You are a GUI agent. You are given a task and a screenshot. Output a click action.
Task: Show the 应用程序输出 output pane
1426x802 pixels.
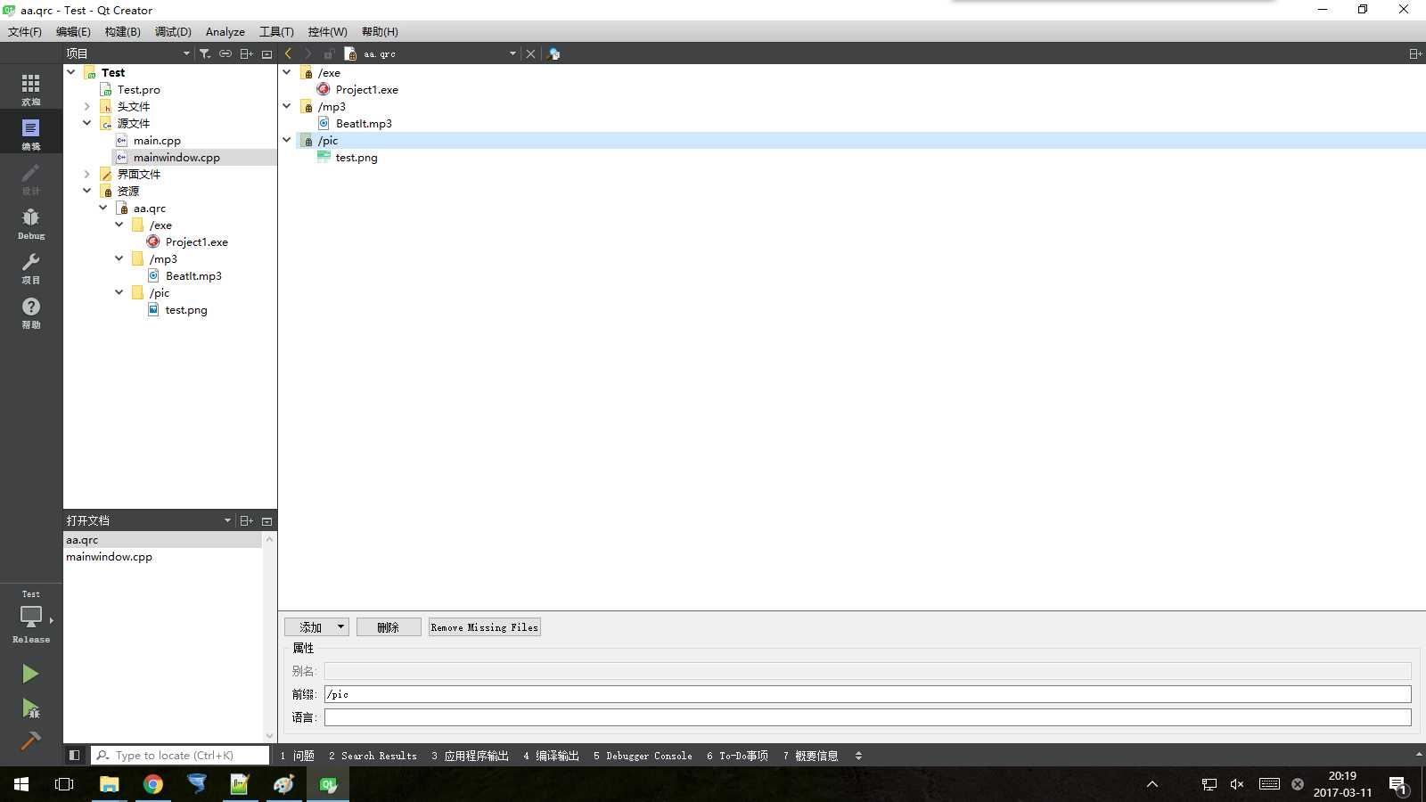point(470,756)
